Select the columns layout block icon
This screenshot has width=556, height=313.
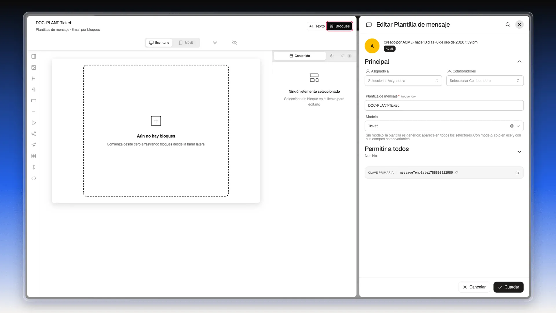coord(34,57)
